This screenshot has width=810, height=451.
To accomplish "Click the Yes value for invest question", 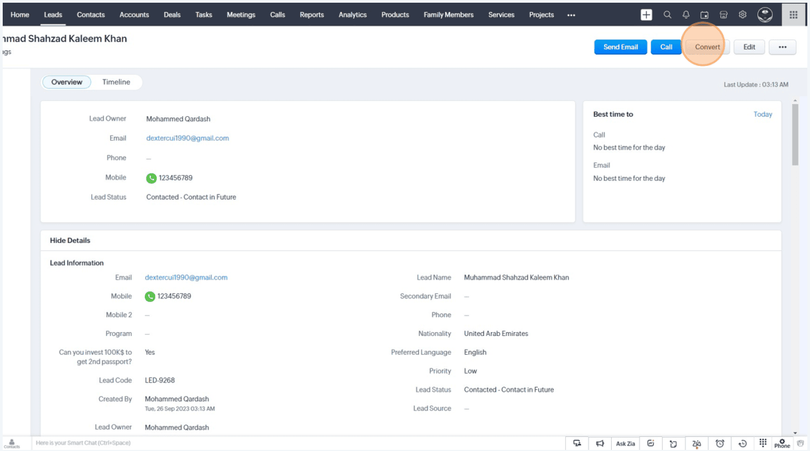I will 150,352.
